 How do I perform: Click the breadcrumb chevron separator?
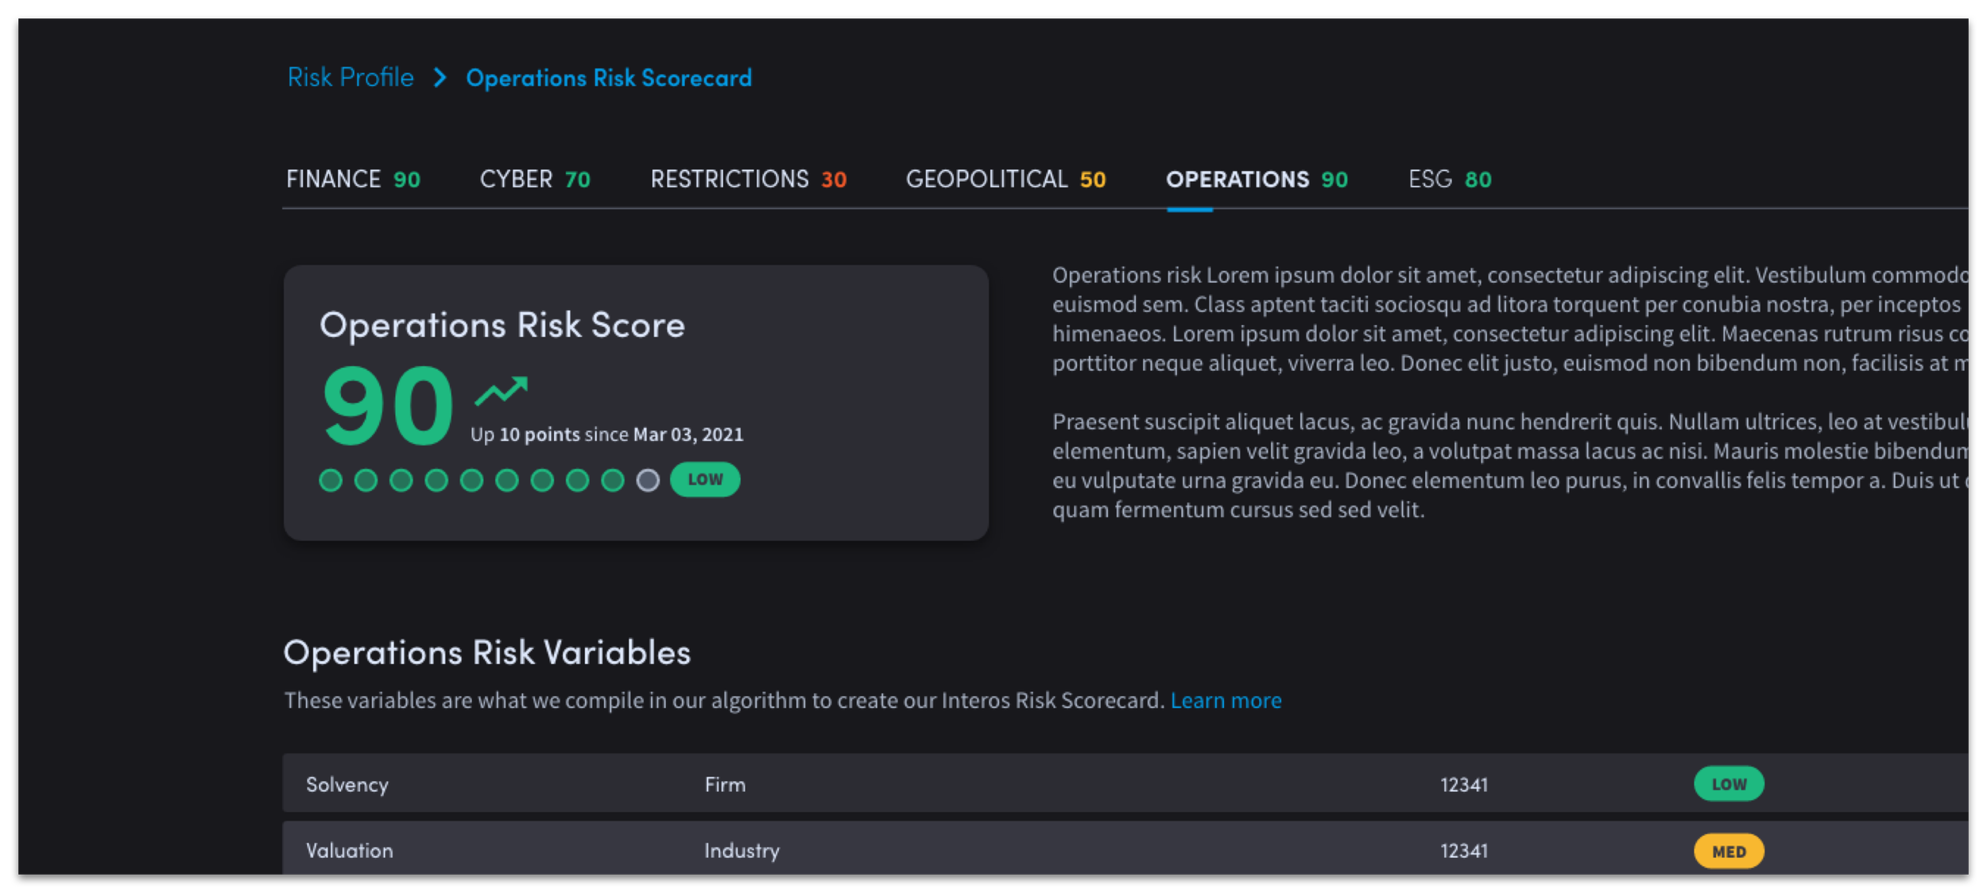pos(440,78)
